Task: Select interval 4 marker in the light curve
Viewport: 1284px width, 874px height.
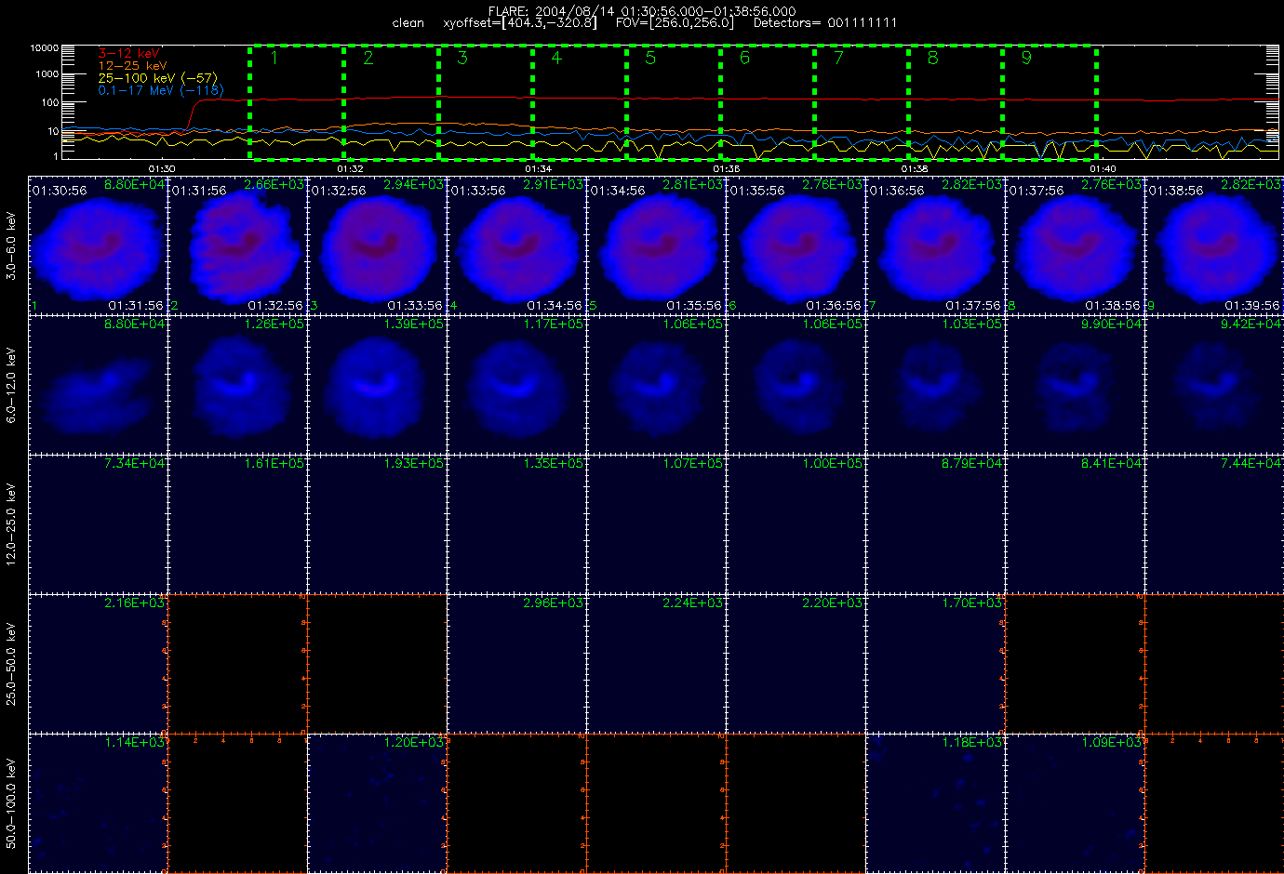Action: [556, 58]
